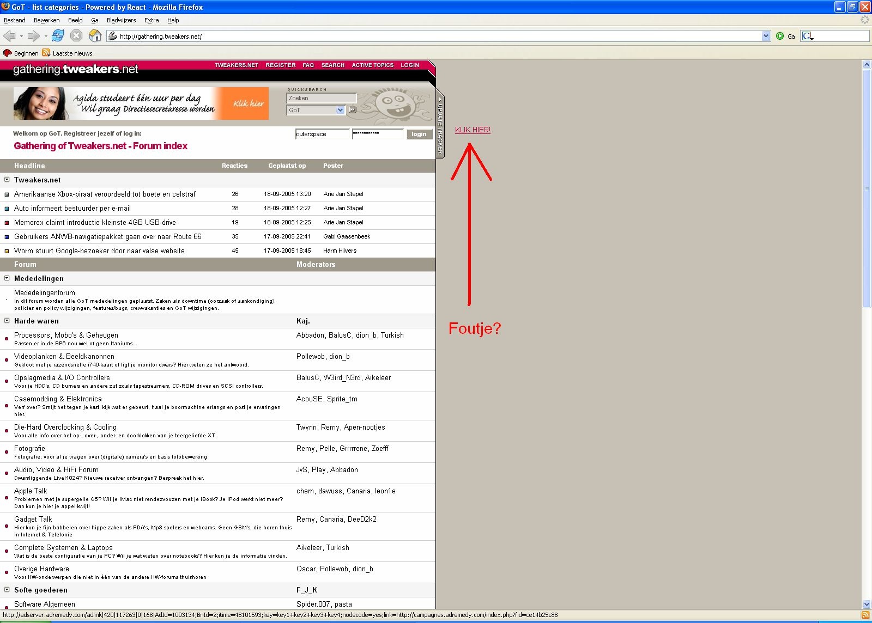
Task: Reload the page with the refresh icon
Action: tap(58, 36)
